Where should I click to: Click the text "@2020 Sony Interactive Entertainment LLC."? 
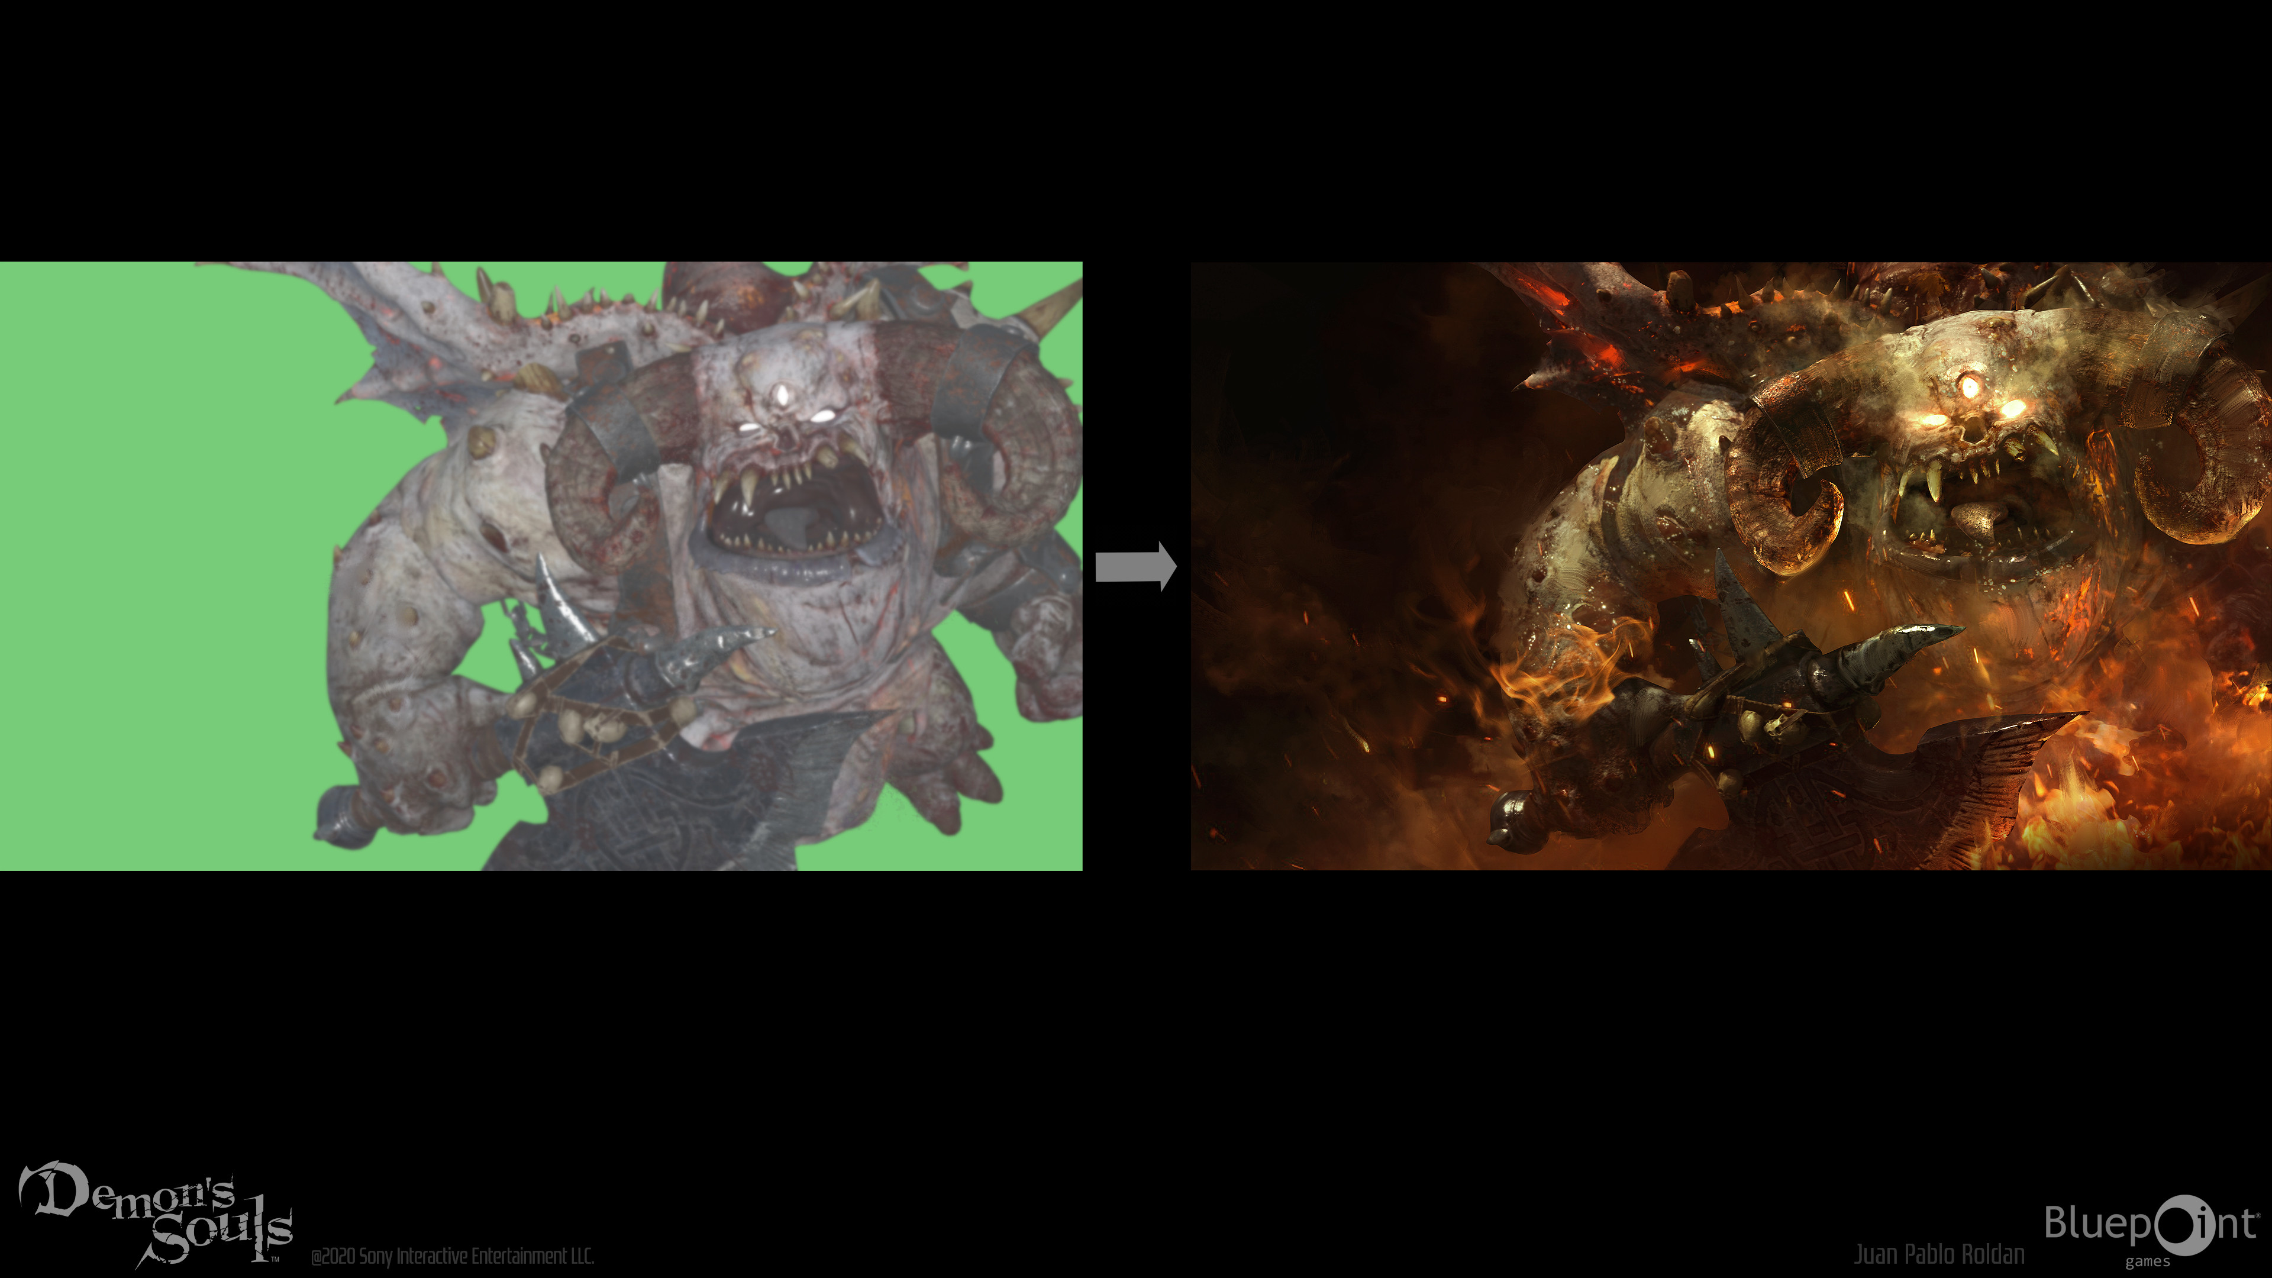(453, 1256)
